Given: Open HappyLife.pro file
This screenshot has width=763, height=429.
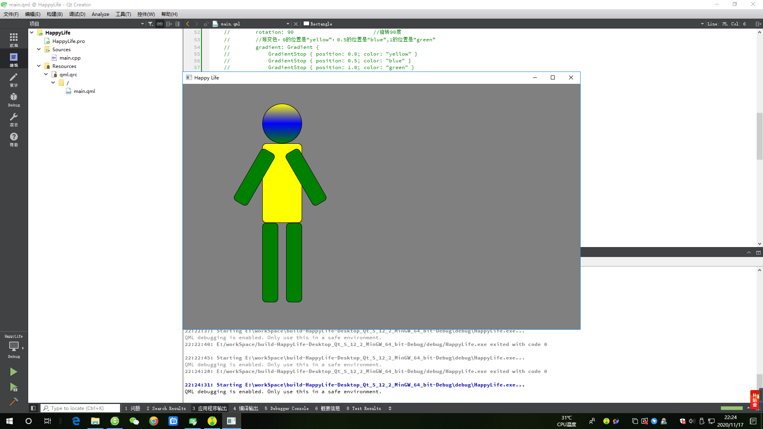Looking at the screenshot, I should click(x=68, y=41).
